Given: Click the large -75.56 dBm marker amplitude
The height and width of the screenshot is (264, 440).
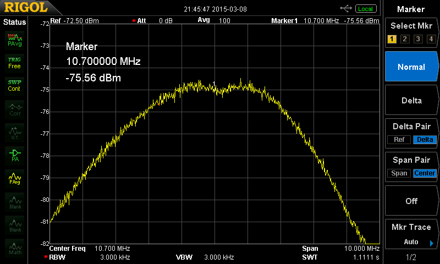Looking at the screenshot, I should 93,78.
